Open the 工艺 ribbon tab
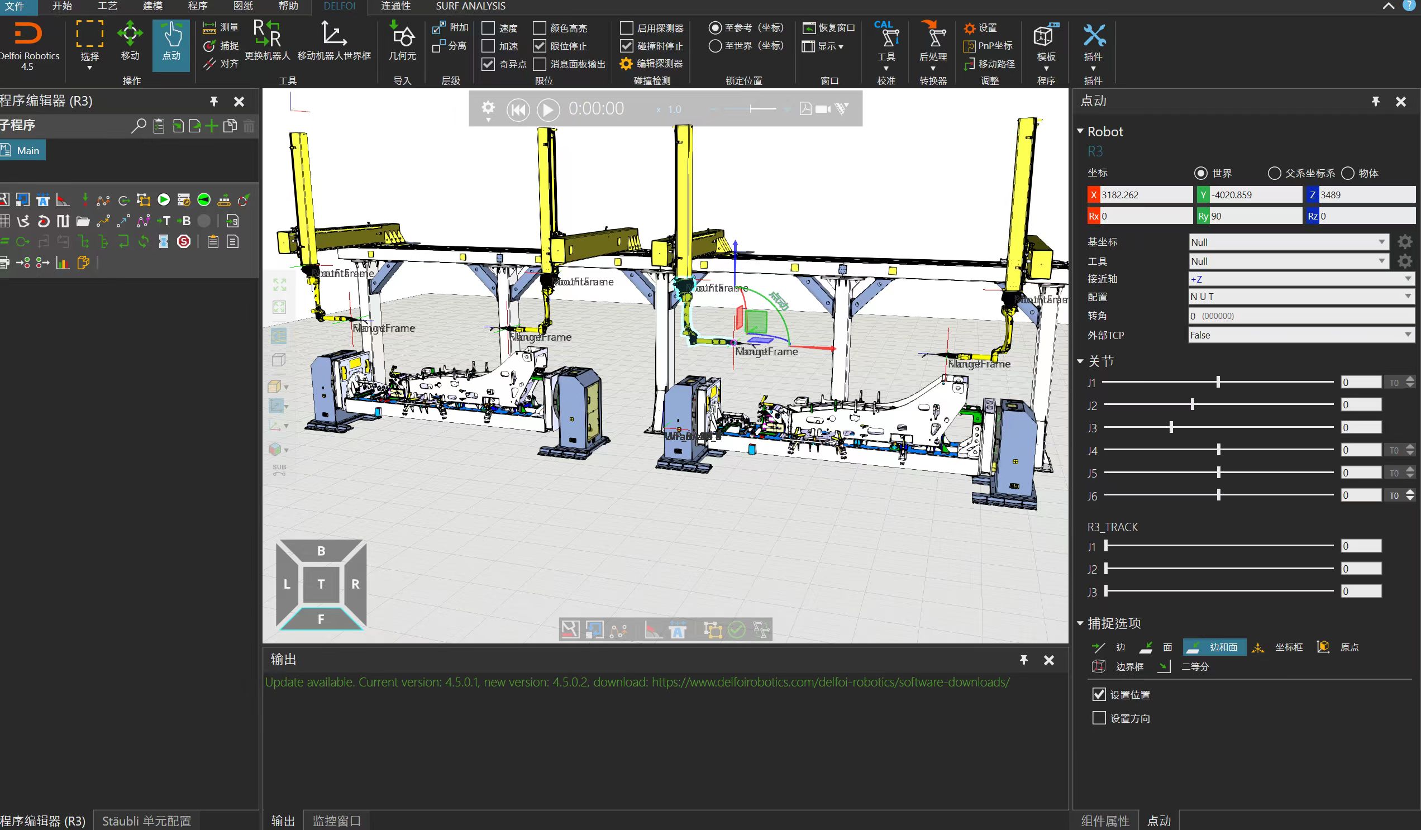Screen dimensions: 1421x830 coord(107,6)
